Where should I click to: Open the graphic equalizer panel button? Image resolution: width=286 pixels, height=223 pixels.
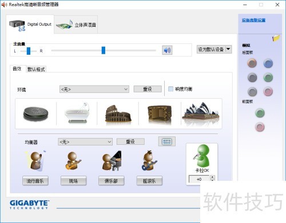167,141
